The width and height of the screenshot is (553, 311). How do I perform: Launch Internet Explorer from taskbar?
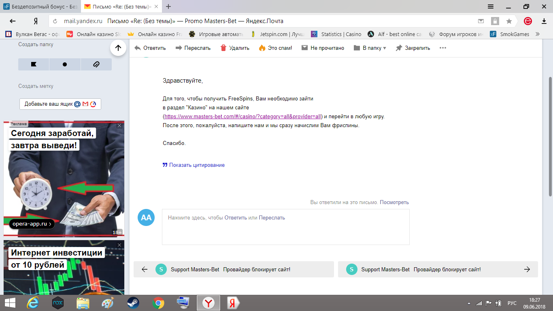pos(33,303)
